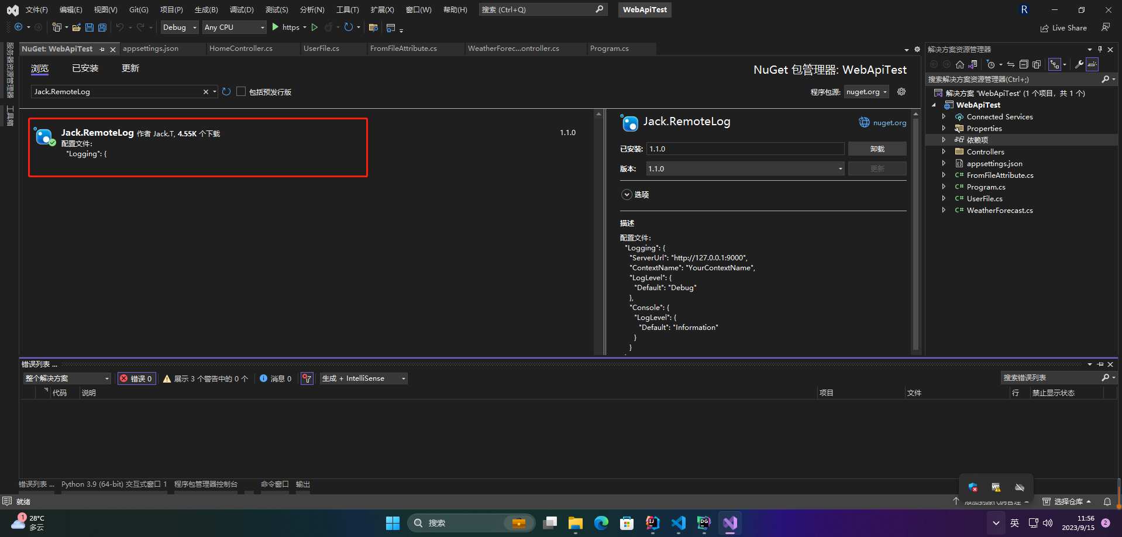1122x537 pixels.
Task: Open Live Share in the top right
Action: tap(1064, 27)
